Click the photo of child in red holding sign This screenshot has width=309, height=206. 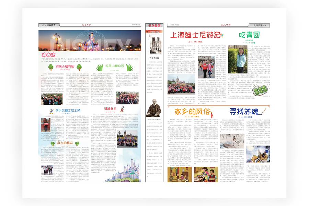click(x=46, y=125)
